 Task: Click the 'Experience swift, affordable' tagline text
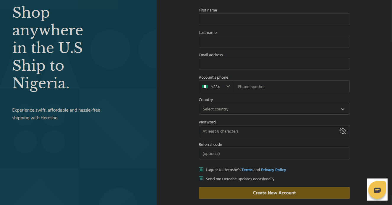(56, 114)
